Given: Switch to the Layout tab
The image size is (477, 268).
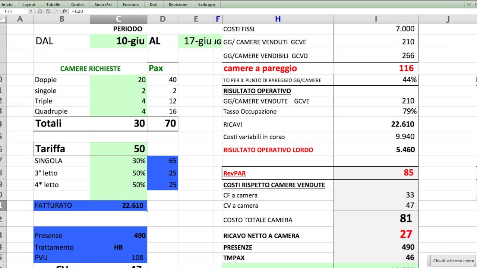Looking at the screenshot, I should [x=29, y=4].
